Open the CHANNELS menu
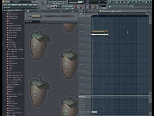 tap(14, 5)
